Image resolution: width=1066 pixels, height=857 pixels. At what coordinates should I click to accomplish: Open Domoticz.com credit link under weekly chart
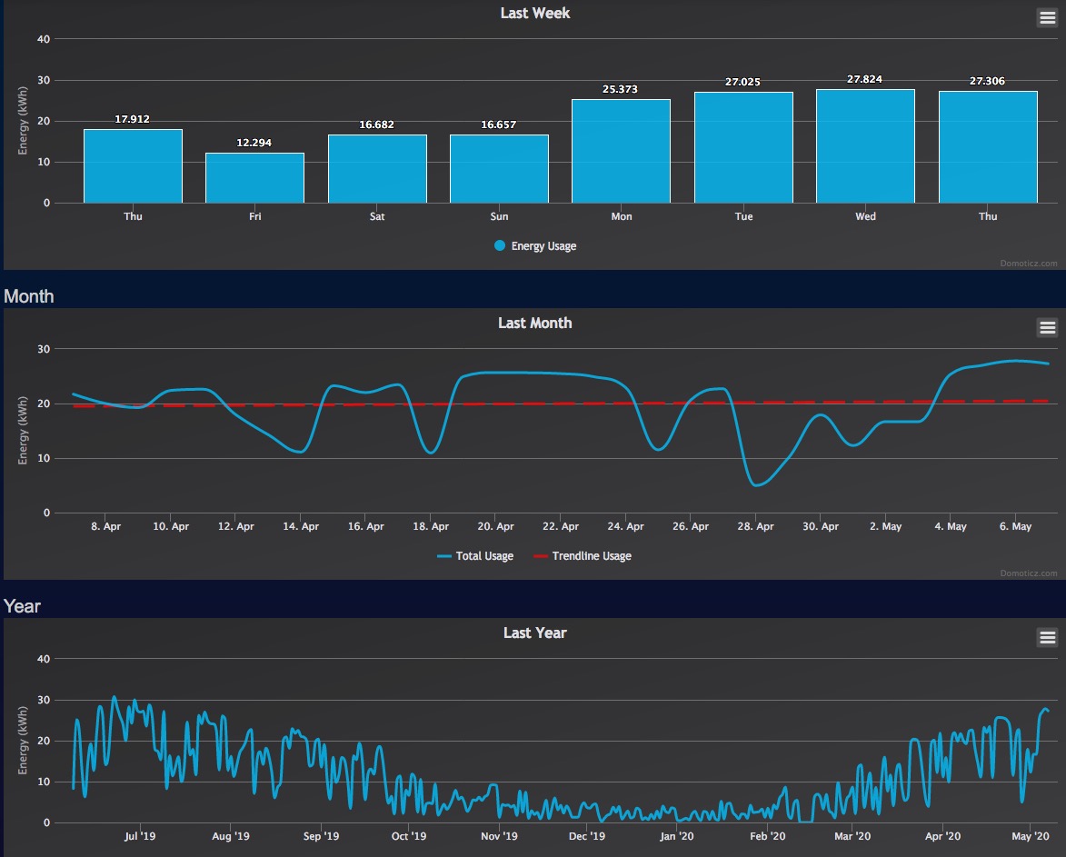pos(1029,263)
